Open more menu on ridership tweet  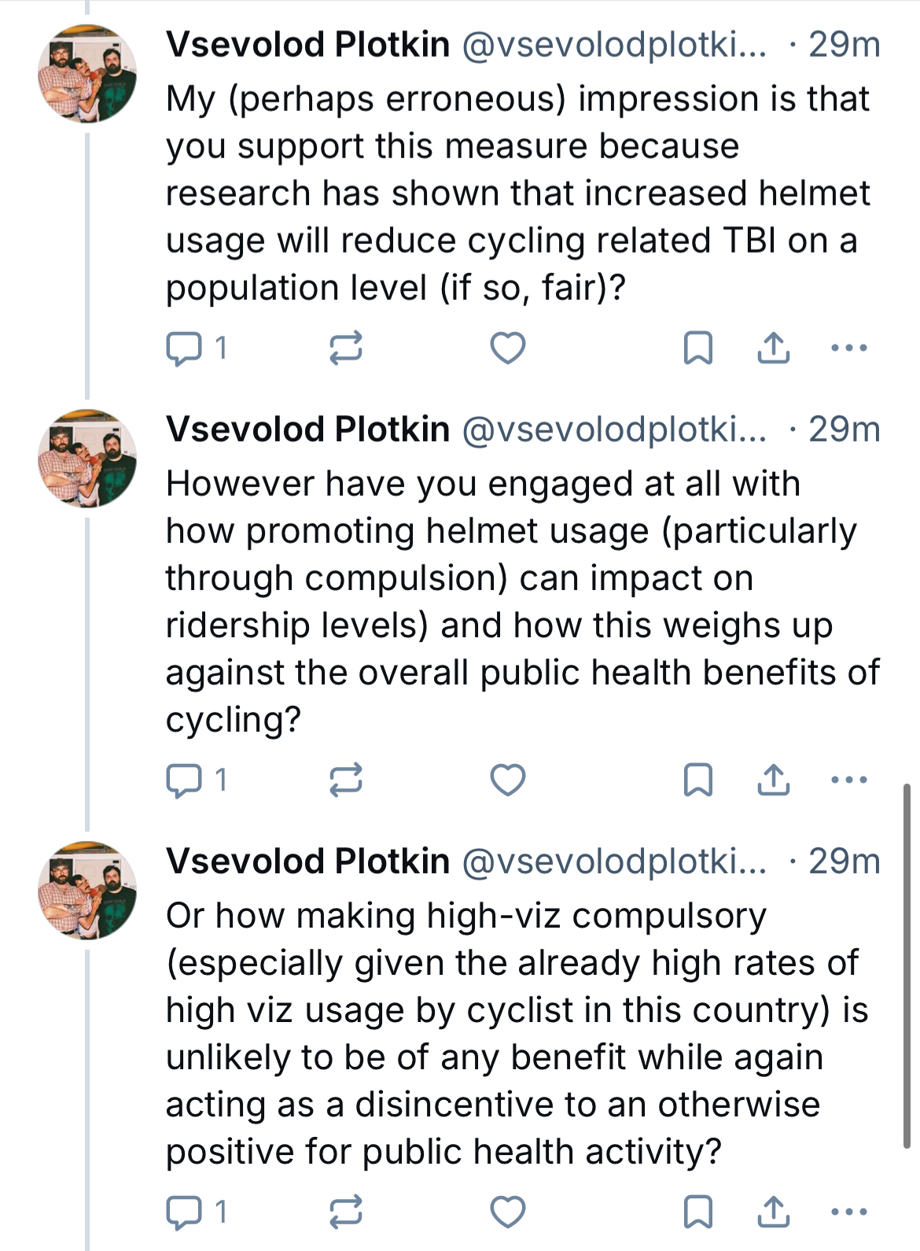pos(849,780)
